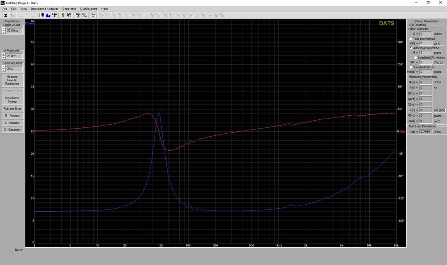
Task: Increase Low Freq Limit with up arrow
Action: [4, 67]
